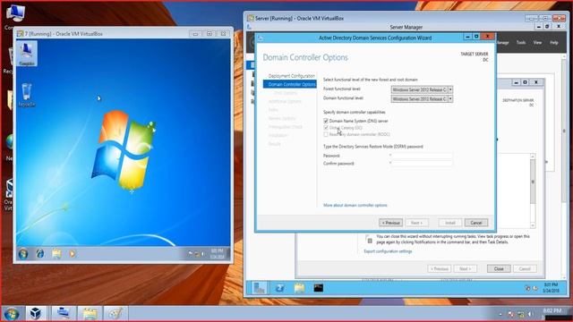The image size is (573, 322).
Task: Open Manage menu in Server Manager
Action: 502,43
